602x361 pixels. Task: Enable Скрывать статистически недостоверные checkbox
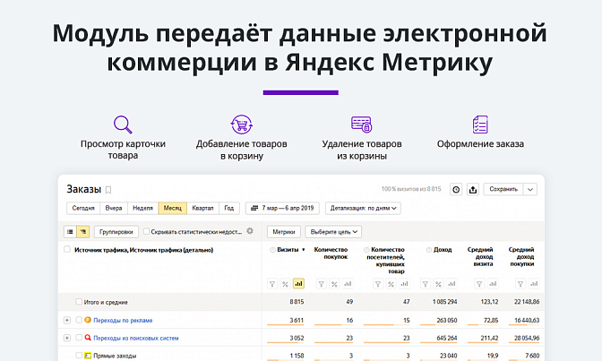[146, 231]
